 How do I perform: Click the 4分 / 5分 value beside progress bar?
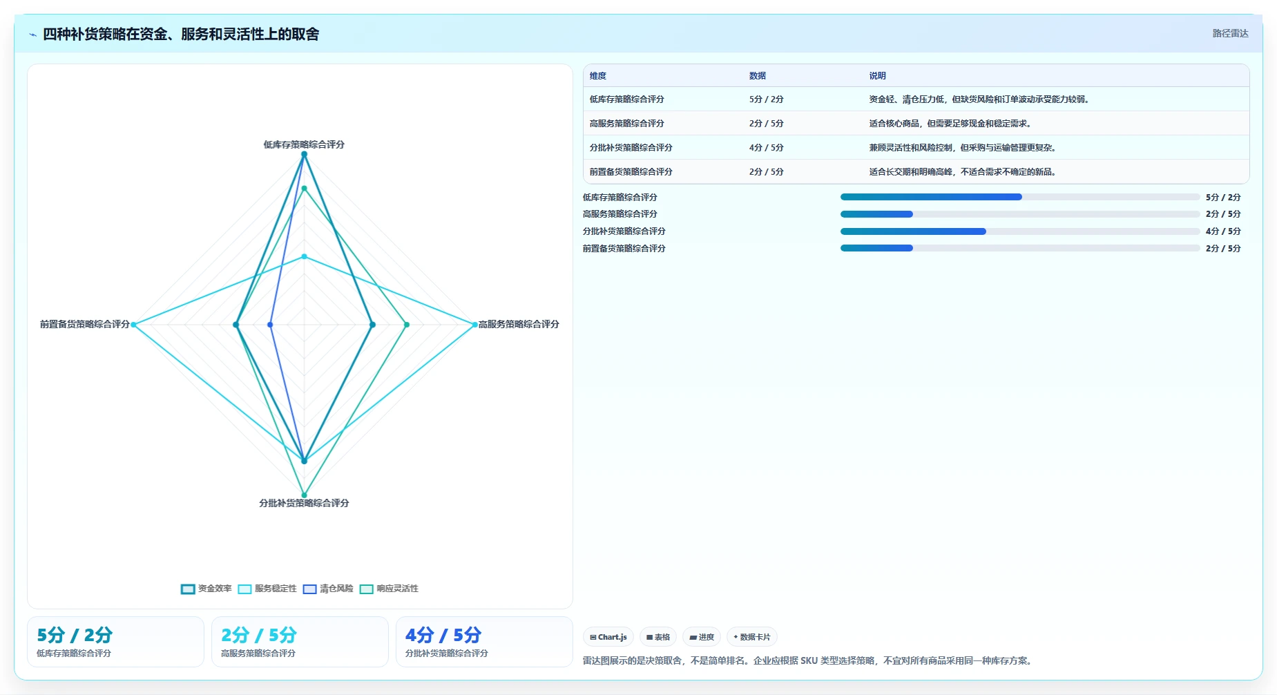click(1223, 231)
